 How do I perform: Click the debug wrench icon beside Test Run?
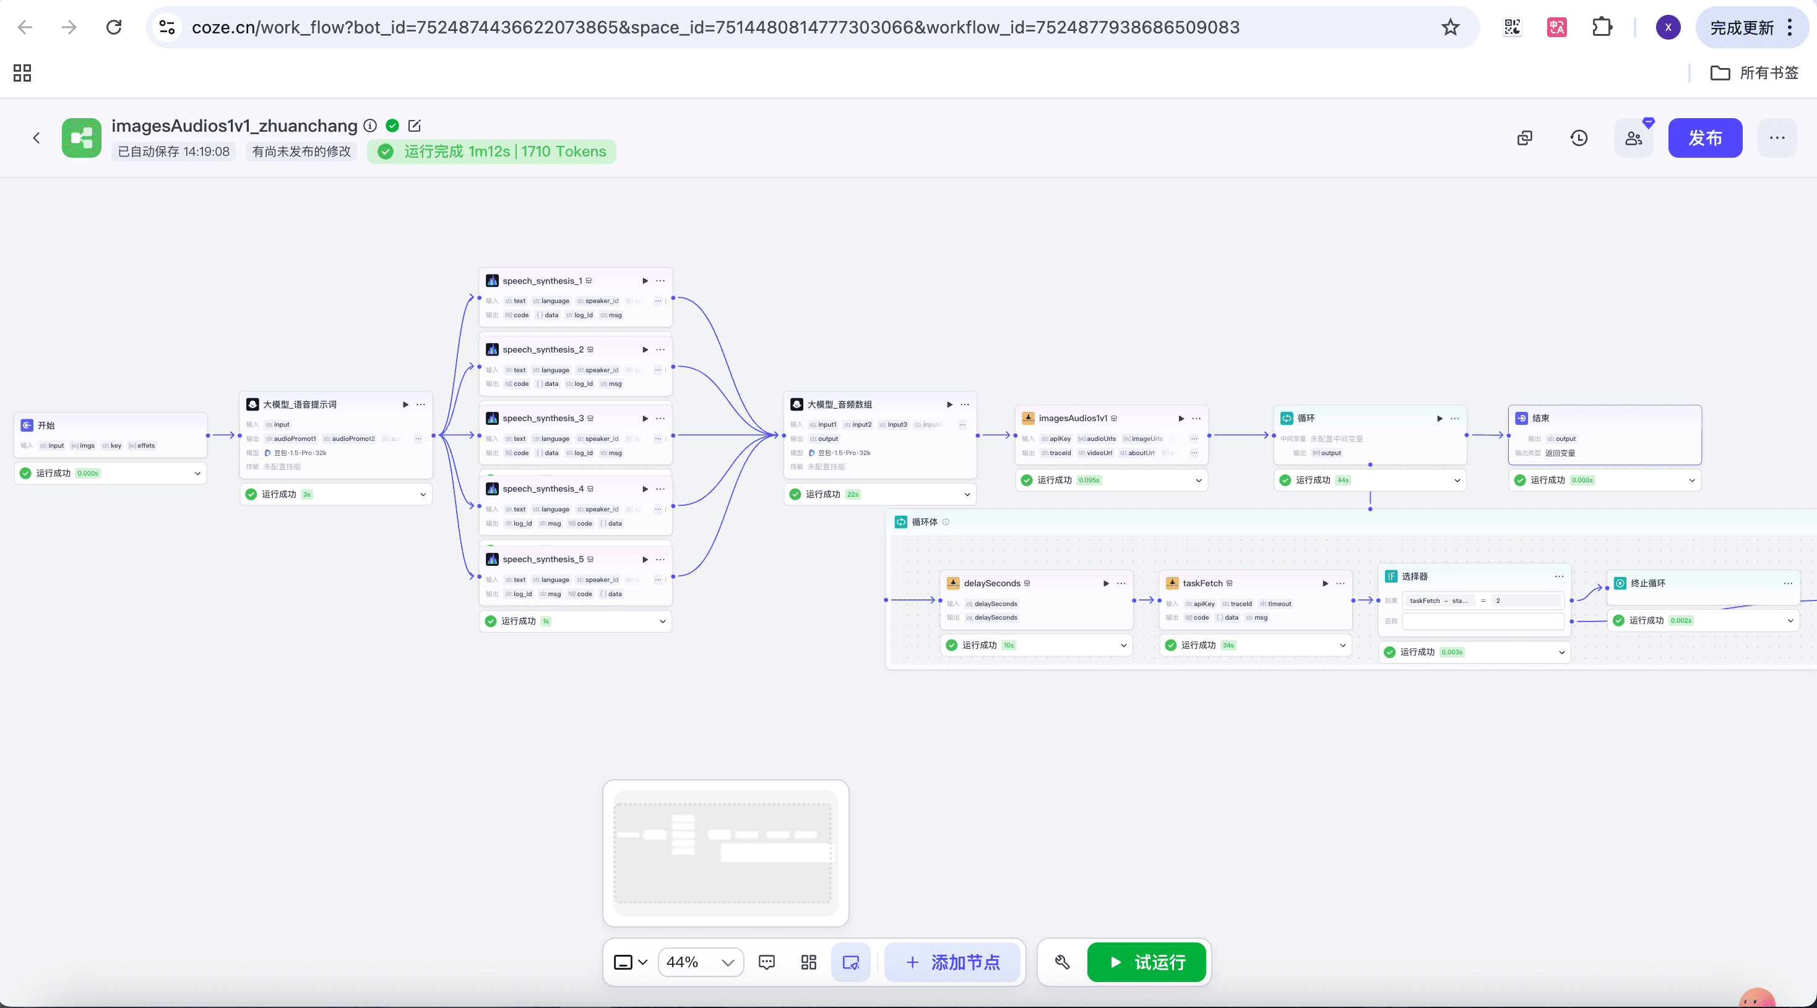tap(1062, 962)
